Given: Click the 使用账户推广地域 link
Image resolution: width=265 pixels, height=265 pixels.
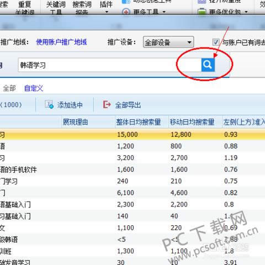Looking at the screenshot, I should [61, 42].
